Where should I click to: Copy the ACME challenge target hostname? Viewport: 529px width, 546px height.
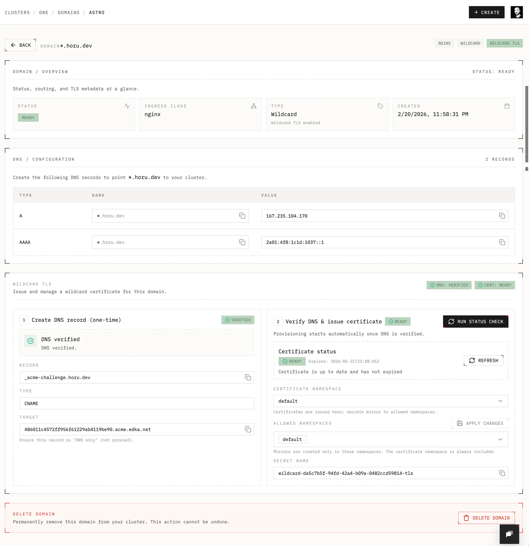point(247,429)
